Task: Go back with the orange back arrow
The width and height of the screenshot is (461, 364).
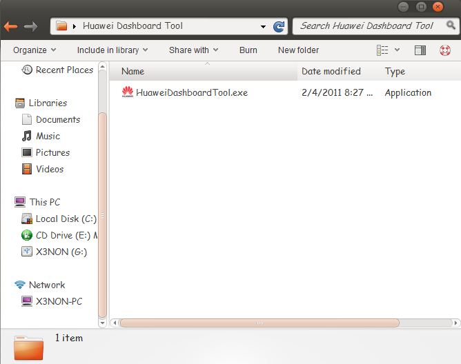Action: pyautogui.click(x=11, y=26)
